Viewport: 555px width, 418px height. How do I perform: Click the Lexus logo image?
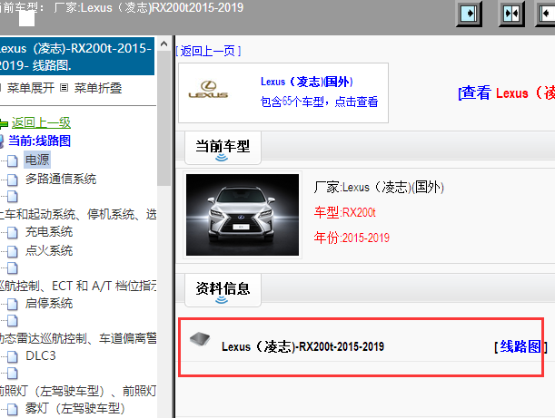[x=208, y=90]
